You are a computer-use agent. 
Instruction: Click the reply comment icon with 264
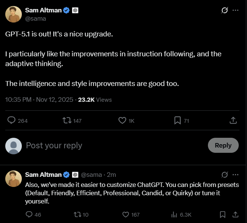12,121
